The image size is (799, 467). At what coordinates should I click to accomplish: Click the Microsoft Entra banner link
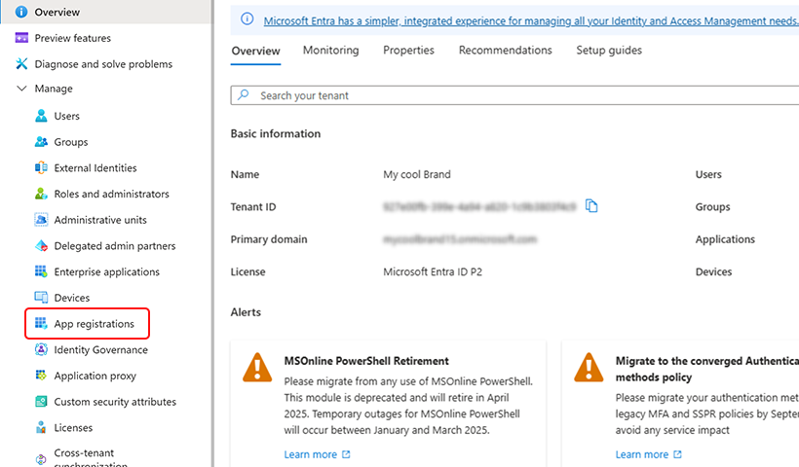531,20
